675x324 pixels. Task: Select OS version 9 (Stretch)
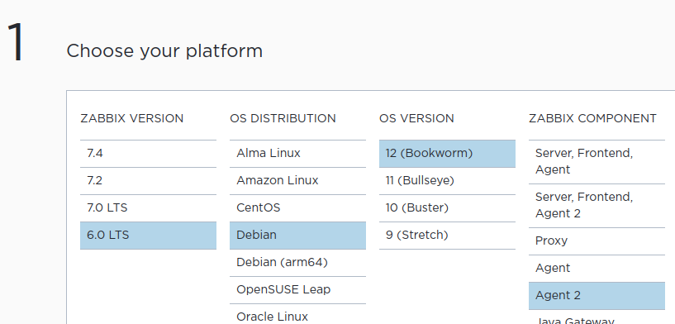447,236
